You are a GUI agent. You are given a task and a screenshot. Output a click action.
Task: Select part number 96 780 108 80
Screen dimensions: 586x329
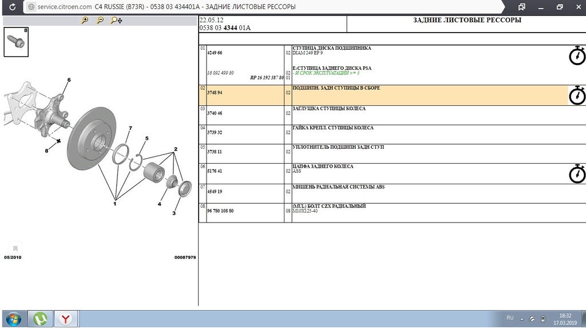pyautogui.click(x=220, y=211)
